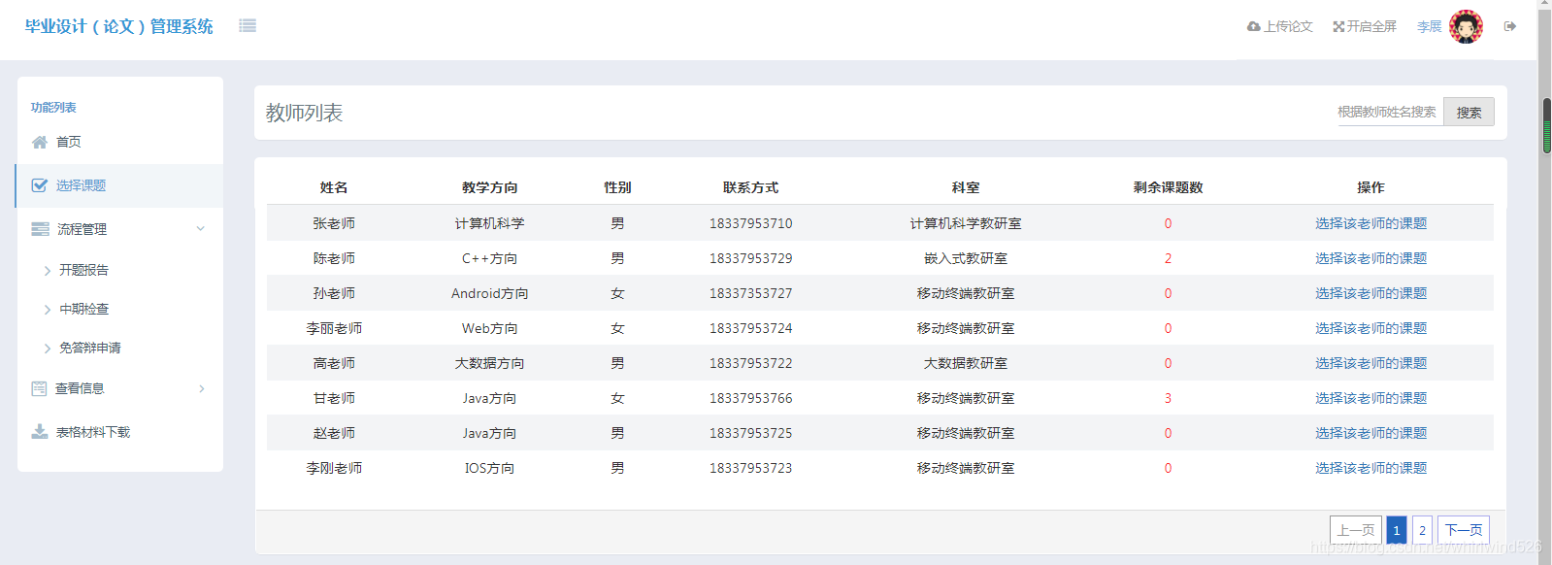Open the 开题报告 submenu item

click(83, 270)
